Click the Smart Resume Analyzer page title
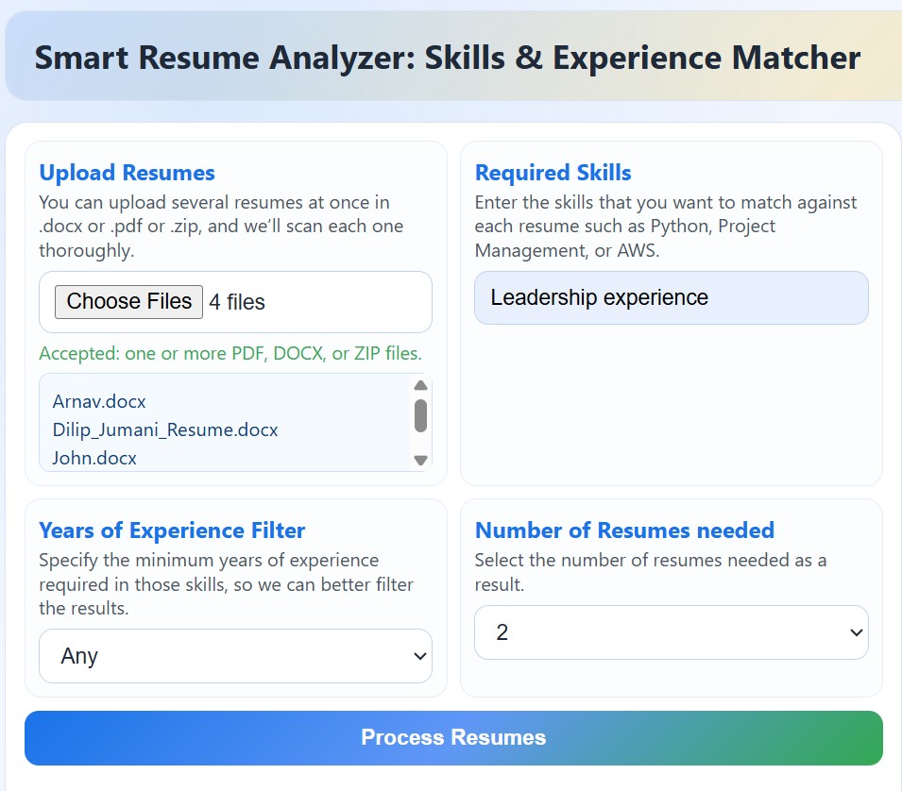 point(447,58)
